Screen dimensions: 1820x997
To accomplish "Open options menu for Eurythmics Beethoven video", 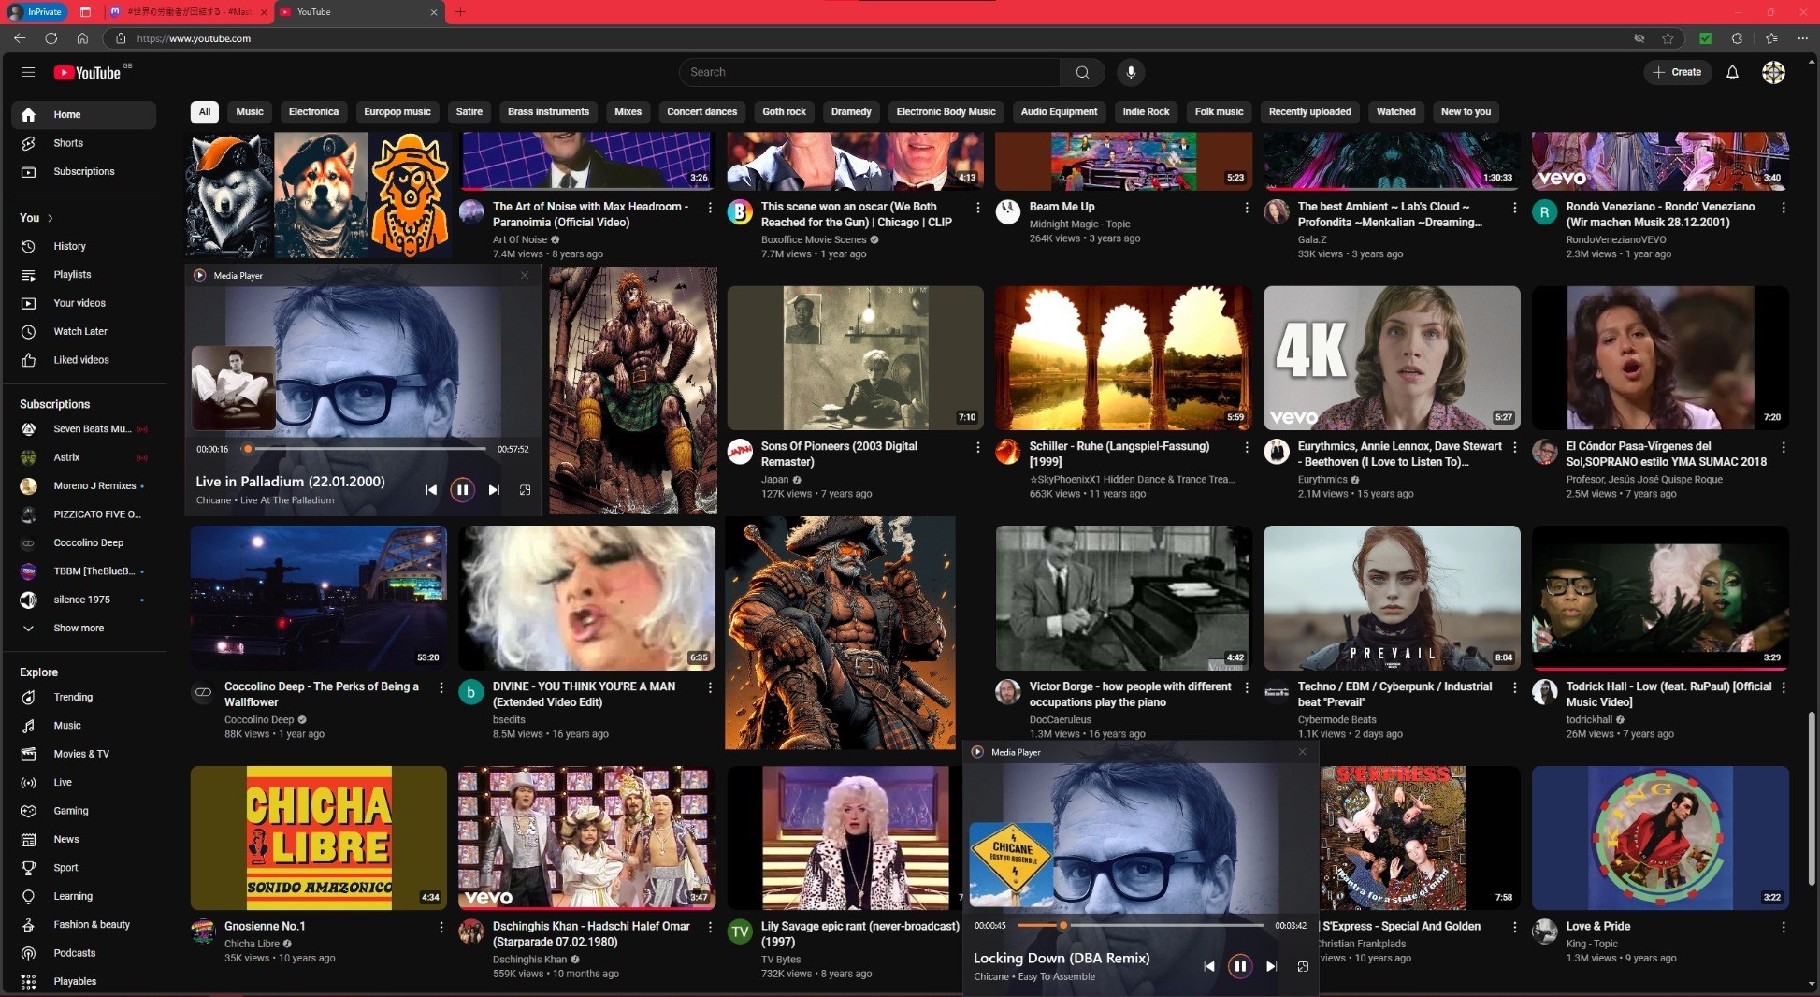I will [1515, 447].
